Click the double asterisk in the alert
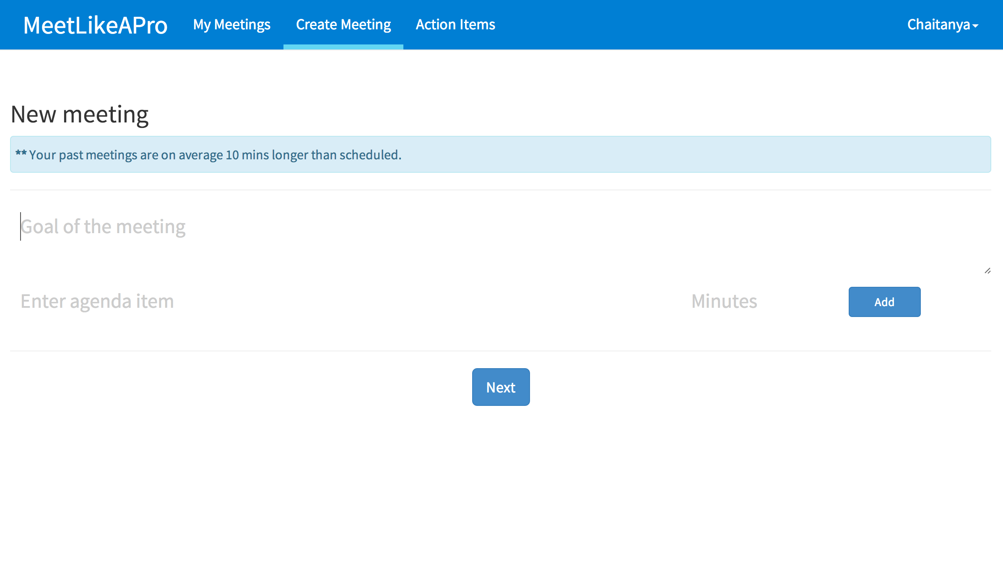The width and height of the screenshot is (1003, 582). (x=21, y=153)
